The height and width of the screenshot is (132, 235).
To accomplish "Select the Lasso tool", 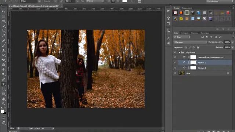I will click(3, 21).
